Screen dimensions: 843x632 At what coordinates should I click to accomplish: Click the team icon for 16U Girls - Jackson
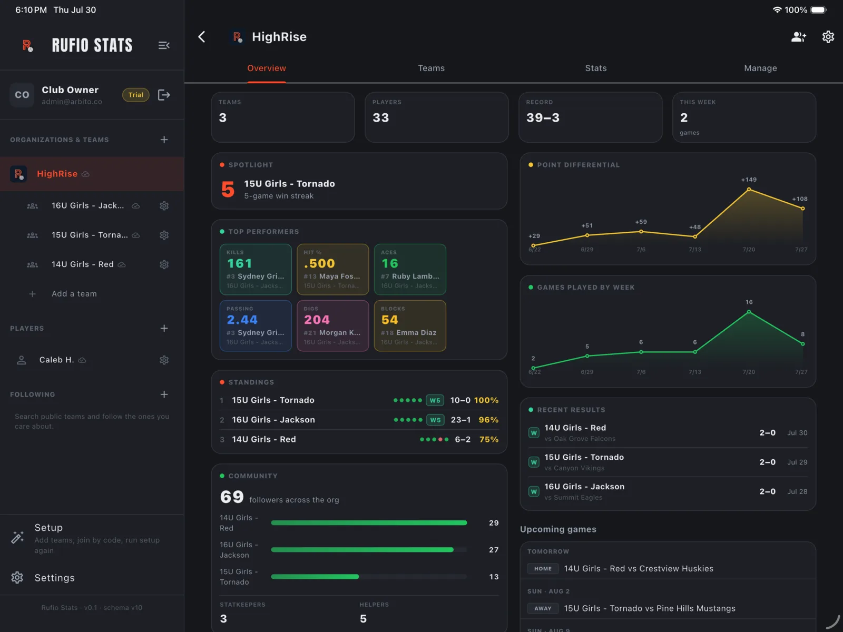click(32, 206)
